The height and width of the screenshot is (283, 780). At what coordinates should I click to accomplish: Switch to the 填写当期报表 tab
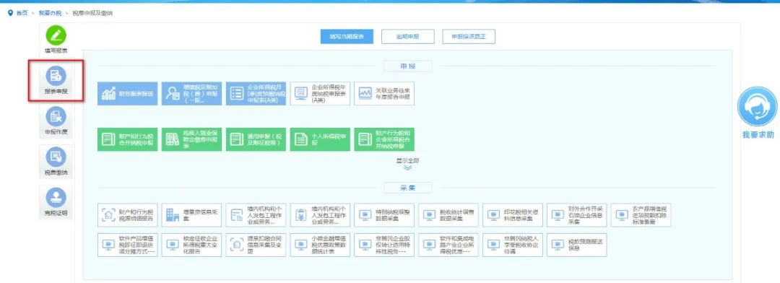[347, 37]
